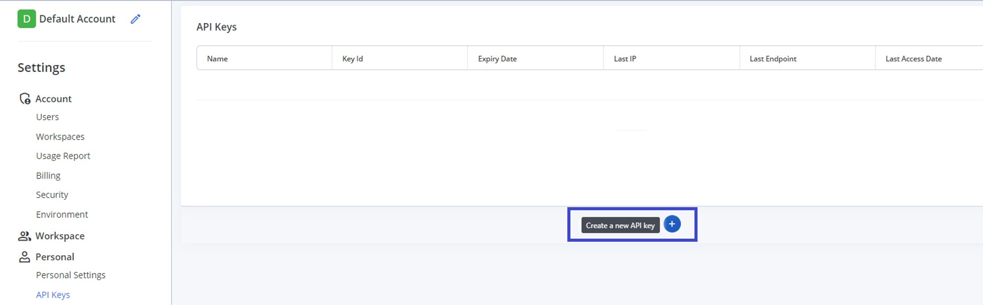Open Billing settings
Viewport: 983px width, 305px height.
(x=48, y=176)
